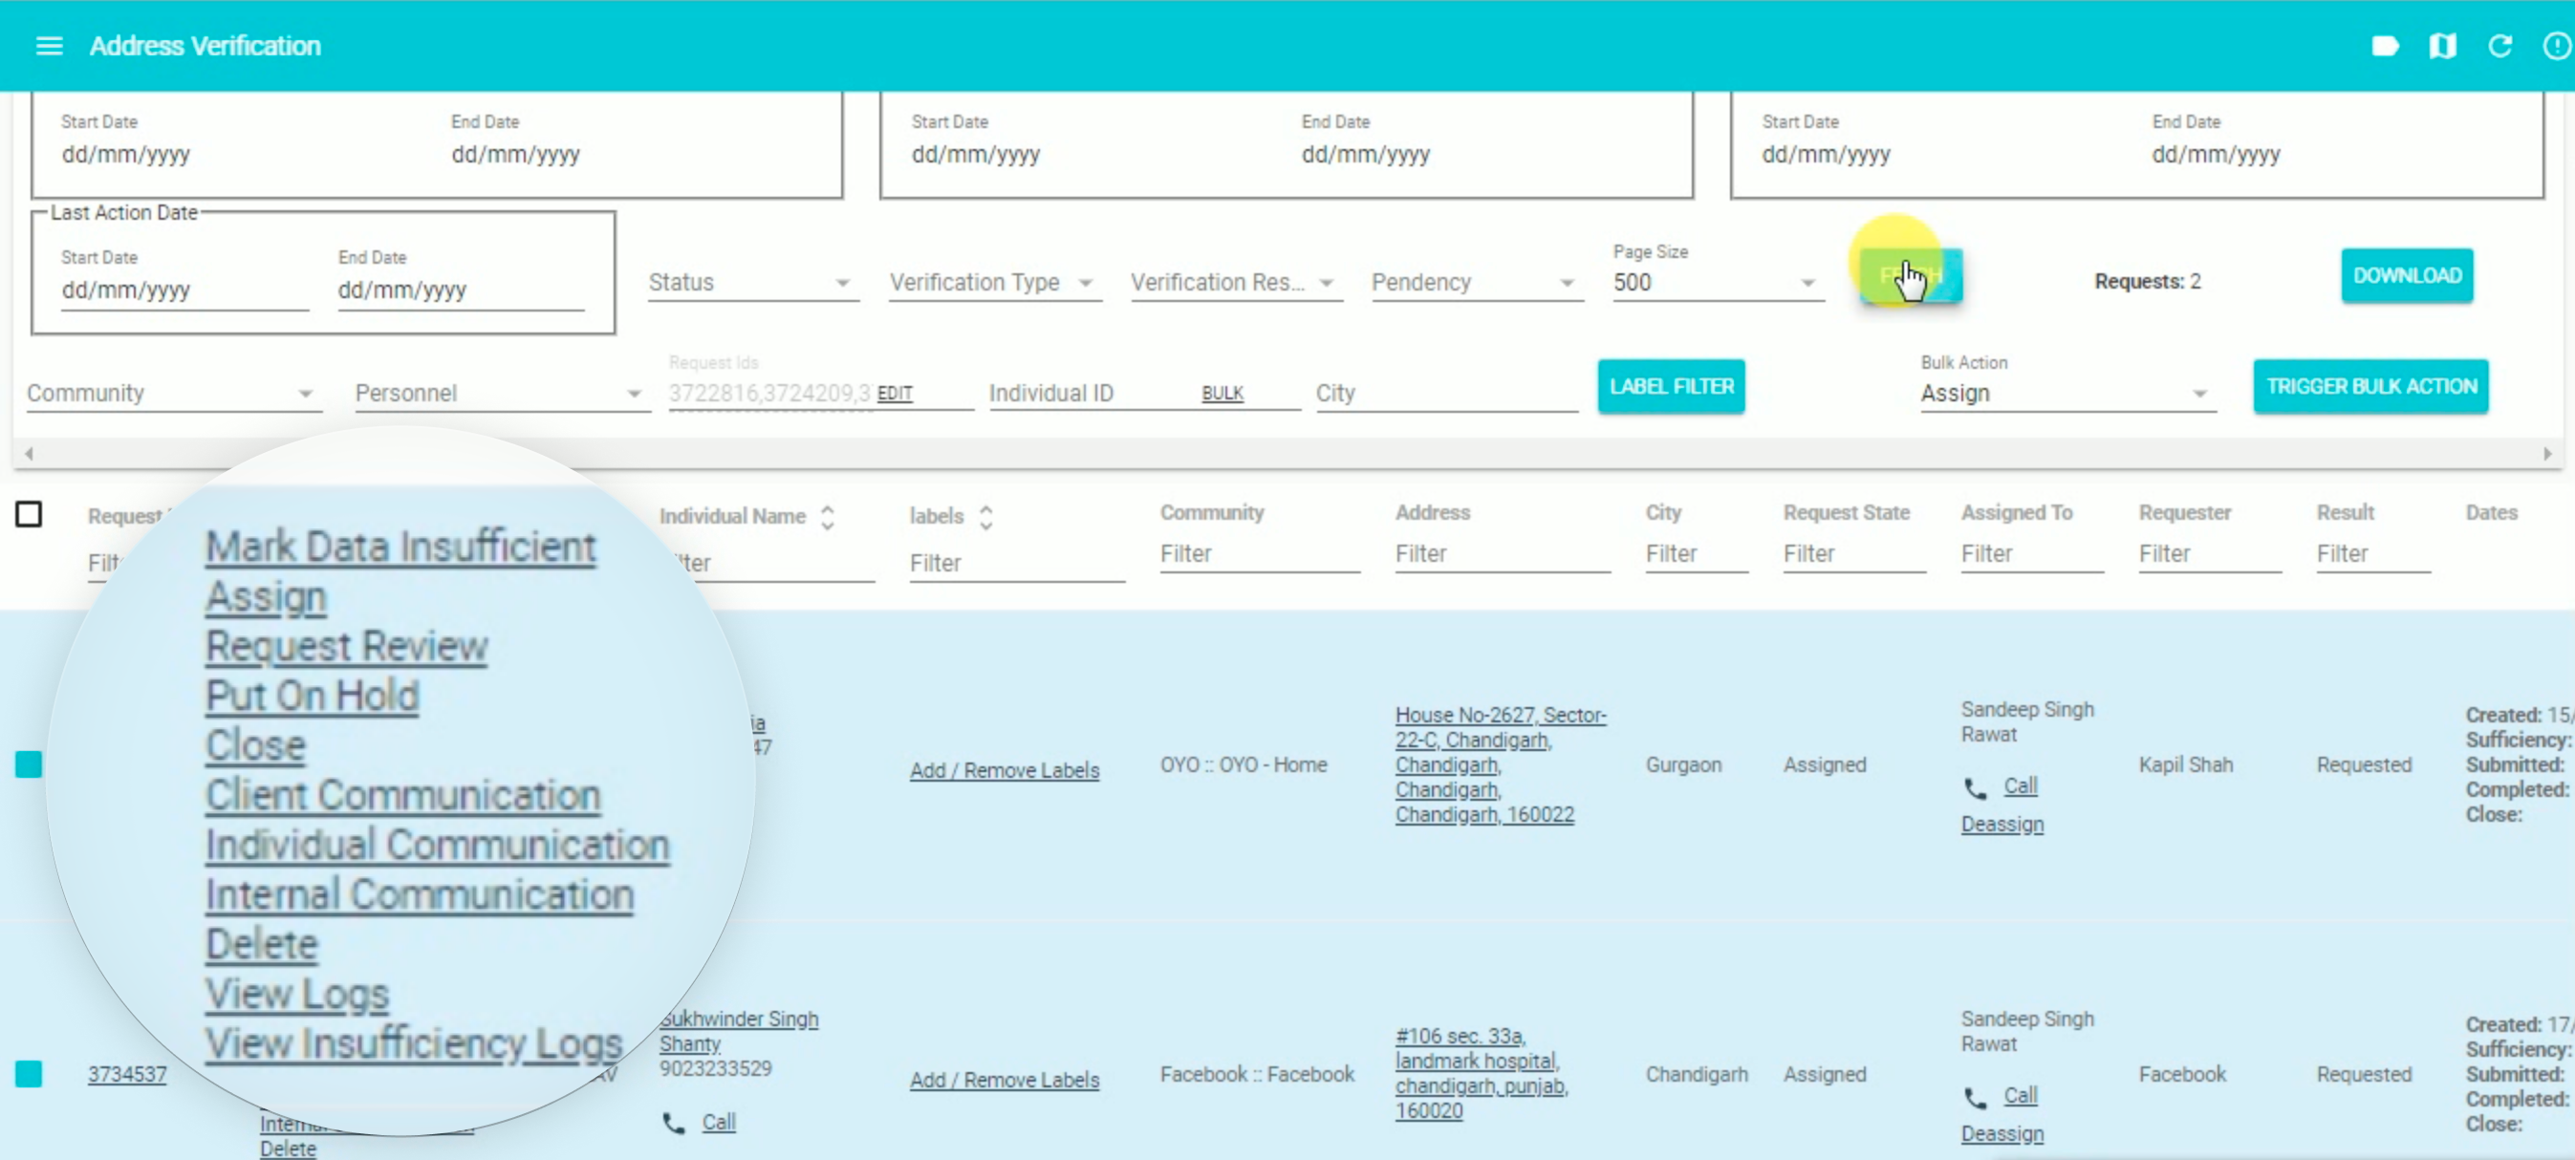Click Call link under 9023233529
The image size is (2575, 1160).
click(x=718, y=1122)
